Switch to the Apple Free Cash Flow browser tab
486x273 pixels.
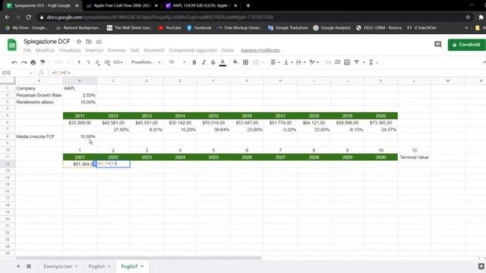122,5
